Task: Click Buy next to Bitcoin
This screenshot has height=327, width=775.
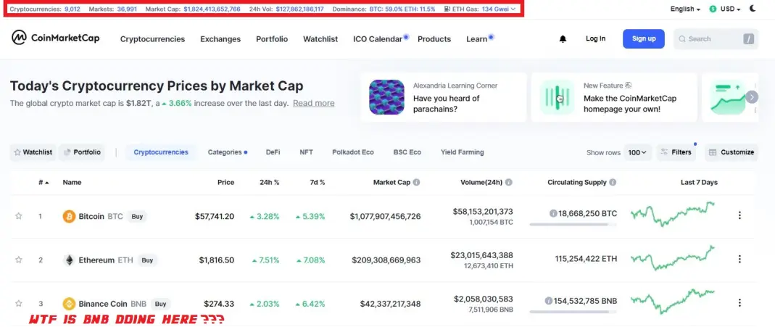Action: point(137,216)
